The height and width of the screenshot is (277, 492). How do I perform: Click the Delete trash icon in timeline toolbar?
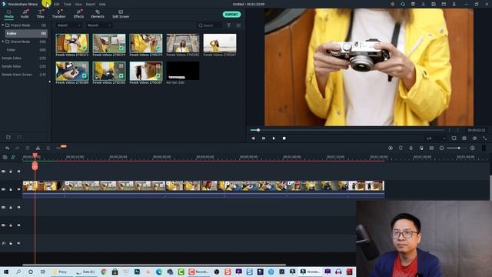[x=28, y=149]
